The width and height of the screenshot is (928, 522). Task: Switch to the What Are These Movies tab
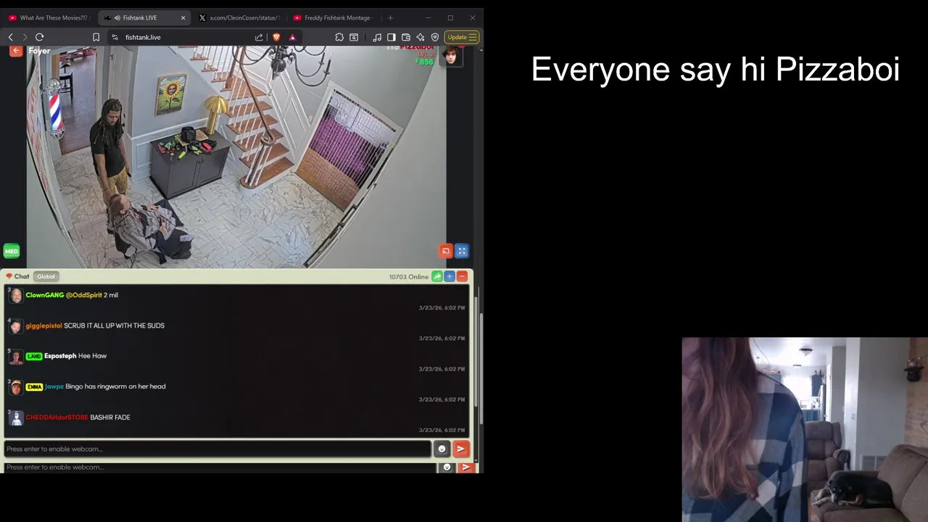pyautogui.click(x=49, y=17)
